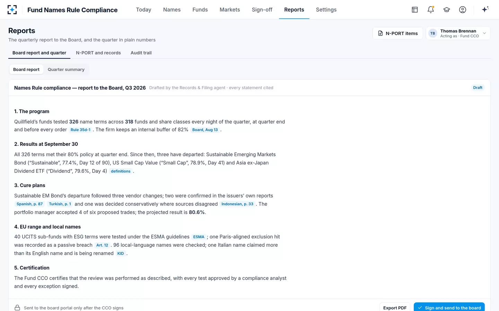
Task: Open the graduation cap learning icon
Action: click(447, 10)
